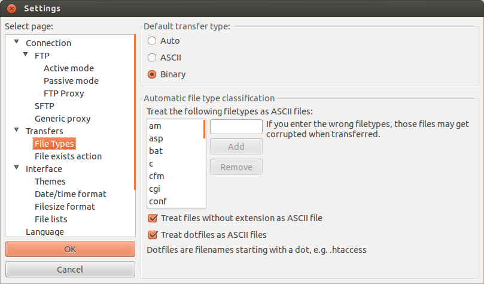This screenshot has width=484, height=284.
Task: Collapse the Transfers tree section
Action: [17, 129]
